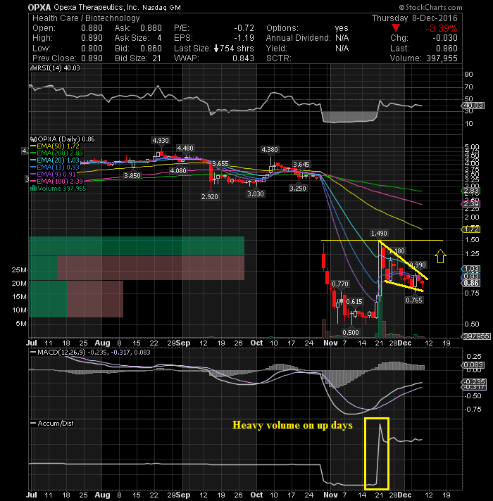Click the red down-triangle change indicator
Image resolution: width=493 pixels, height=501 pixels.
click(396, 28)
